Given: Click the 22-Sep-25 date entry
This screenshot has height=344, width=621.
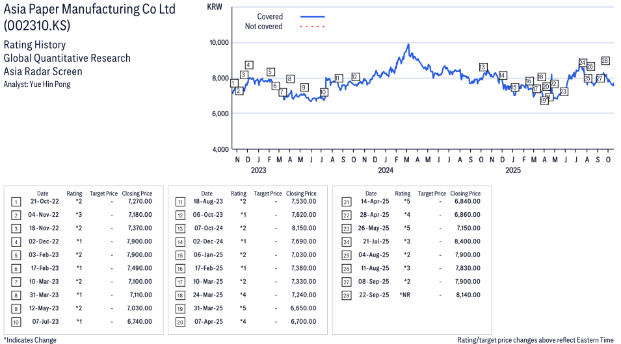Looking at the screenshot, I should coord(374,295).
